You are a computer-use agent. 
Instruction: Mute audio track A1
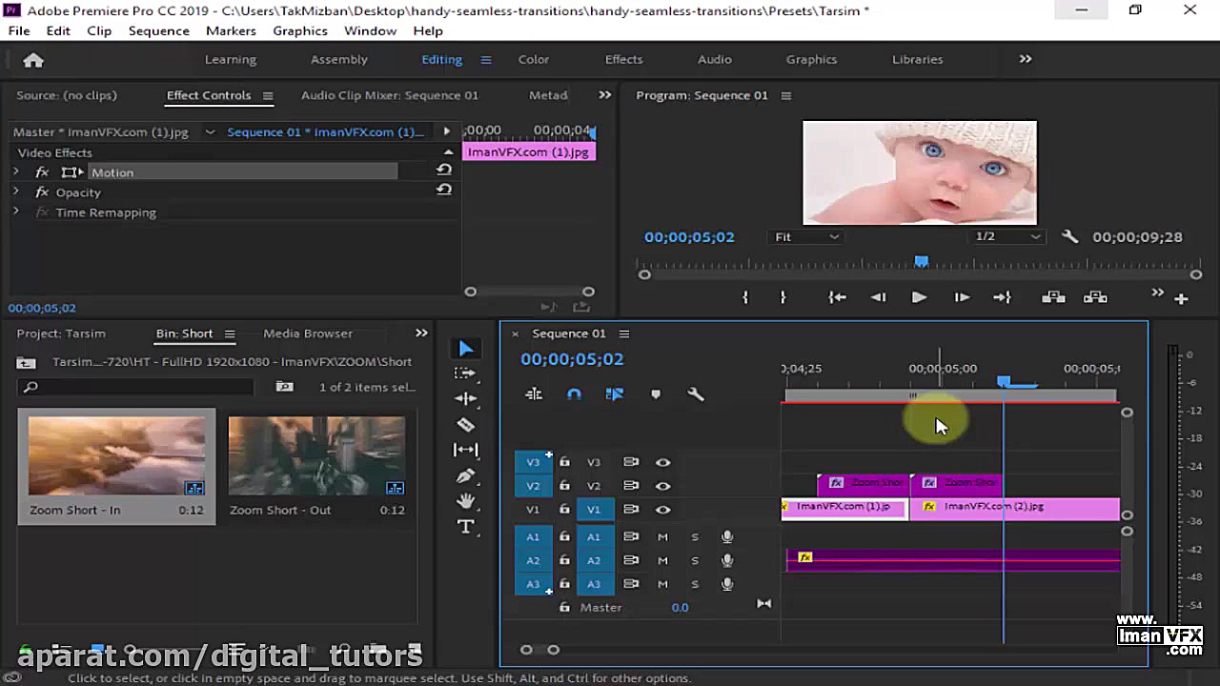[662, 537]
